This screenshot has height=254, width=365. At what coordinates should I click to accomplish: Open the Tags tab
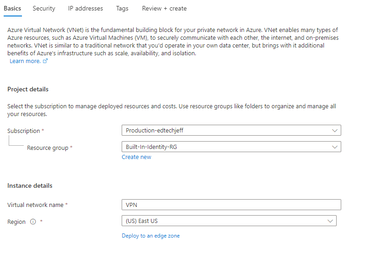pyautogui.click(x=122, y=8)
